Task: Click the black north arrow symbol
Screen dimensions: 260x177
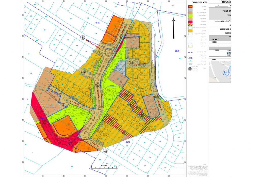Action: point(173,28)
